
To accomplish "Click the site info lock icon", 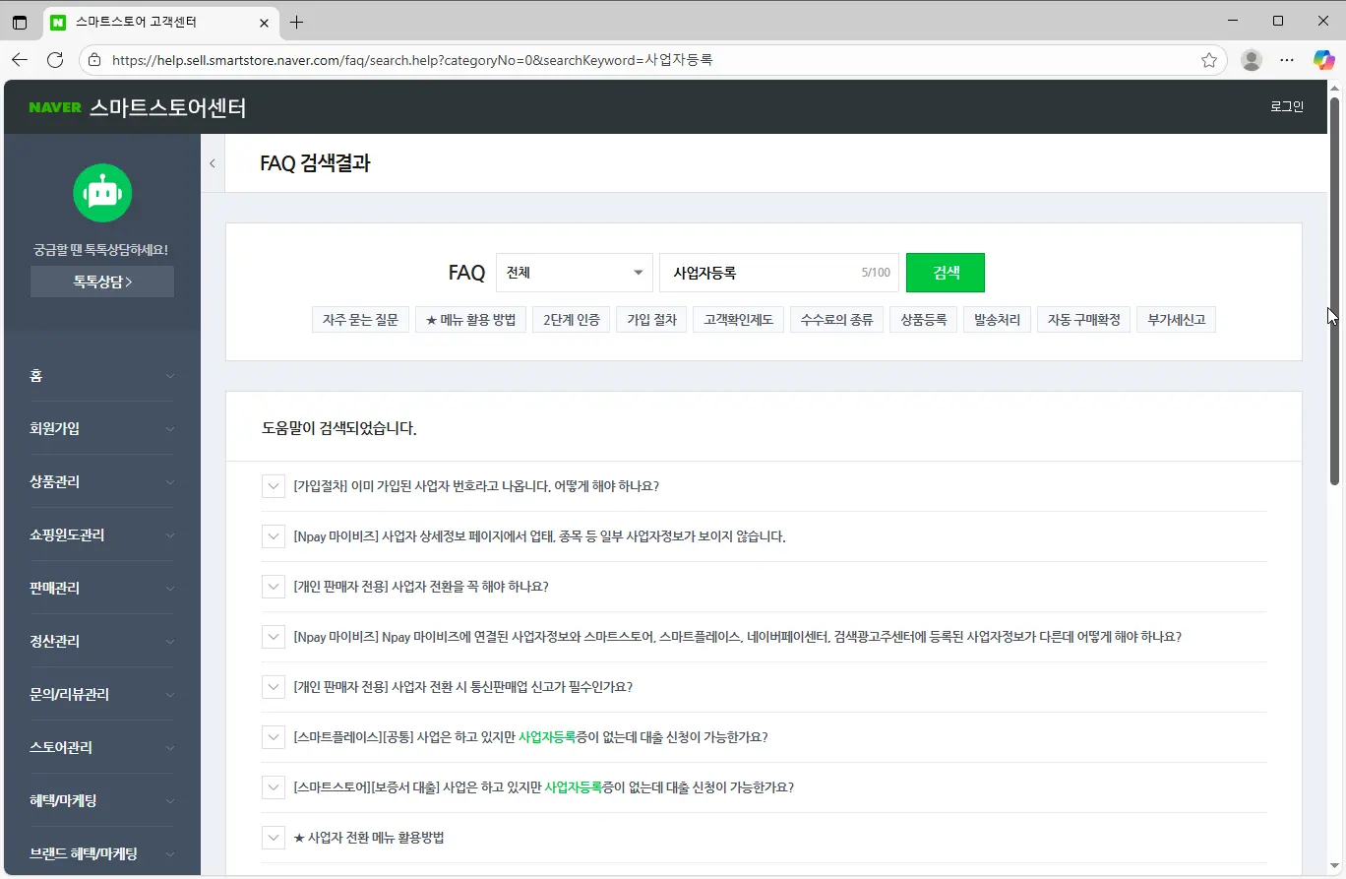I will tap(94, 60).
